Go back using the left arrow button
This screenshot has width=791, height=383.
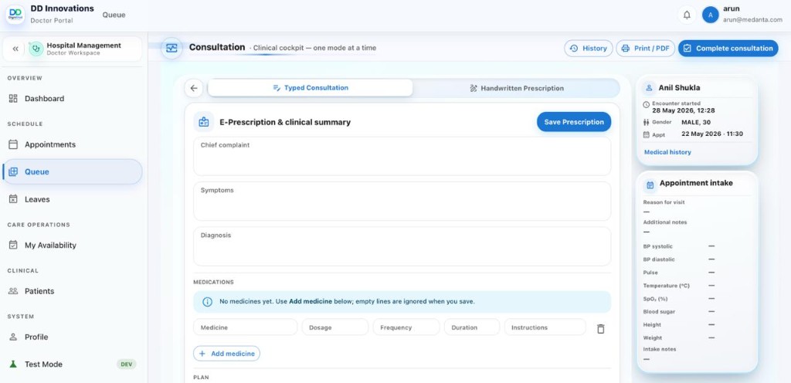[194, 88]
